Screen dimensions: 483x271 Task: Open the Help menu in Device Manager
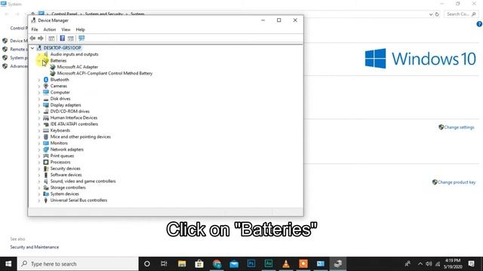[x=80, y=29]
